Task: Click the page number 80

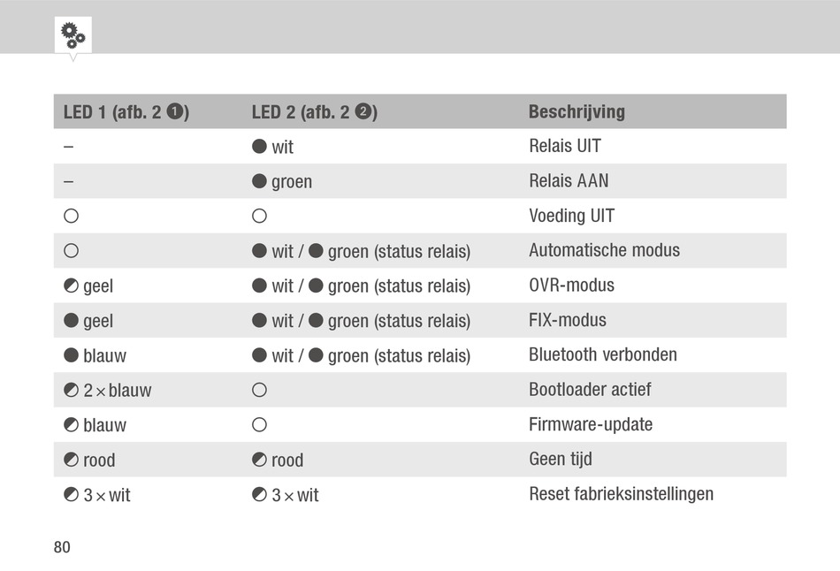Action: click(x=62, y=547)
